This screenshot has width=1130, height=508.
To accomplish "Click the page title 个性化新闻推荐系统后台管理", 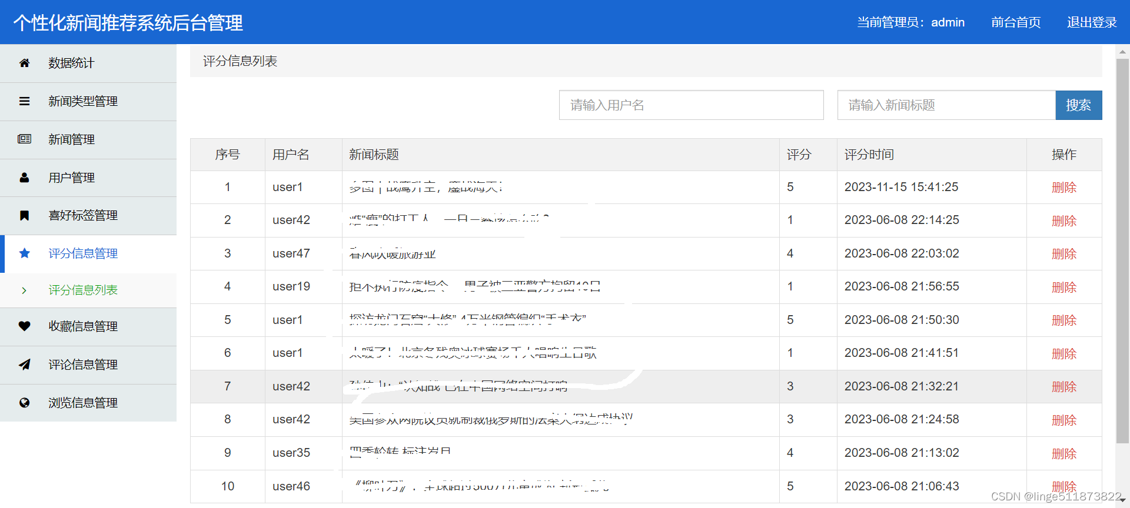I will pyautogui.click(x=128, y=23).
